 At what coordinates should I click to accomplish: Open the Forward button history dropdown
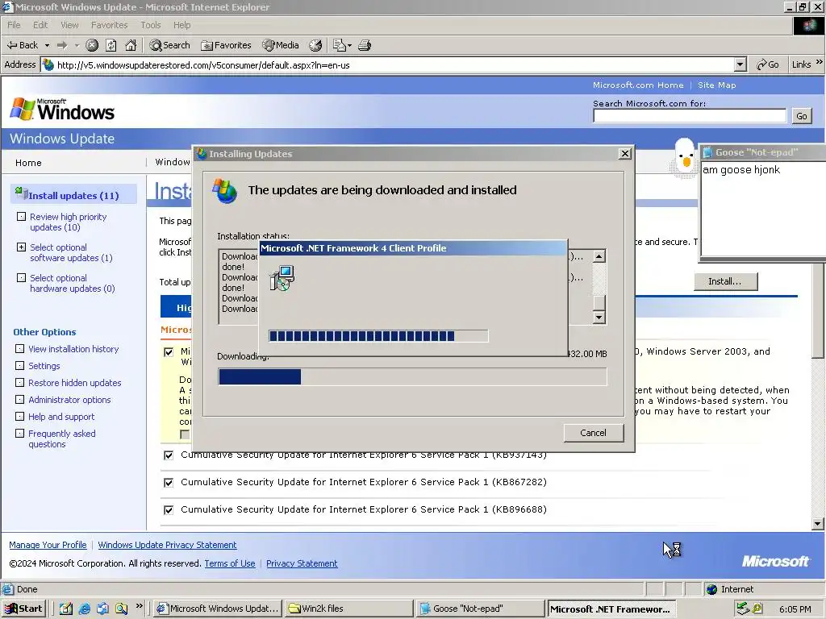[77, 45]
